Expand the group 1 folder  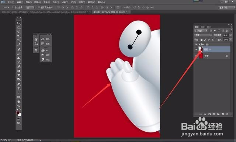pyautogui.click(x=199, y=44)
